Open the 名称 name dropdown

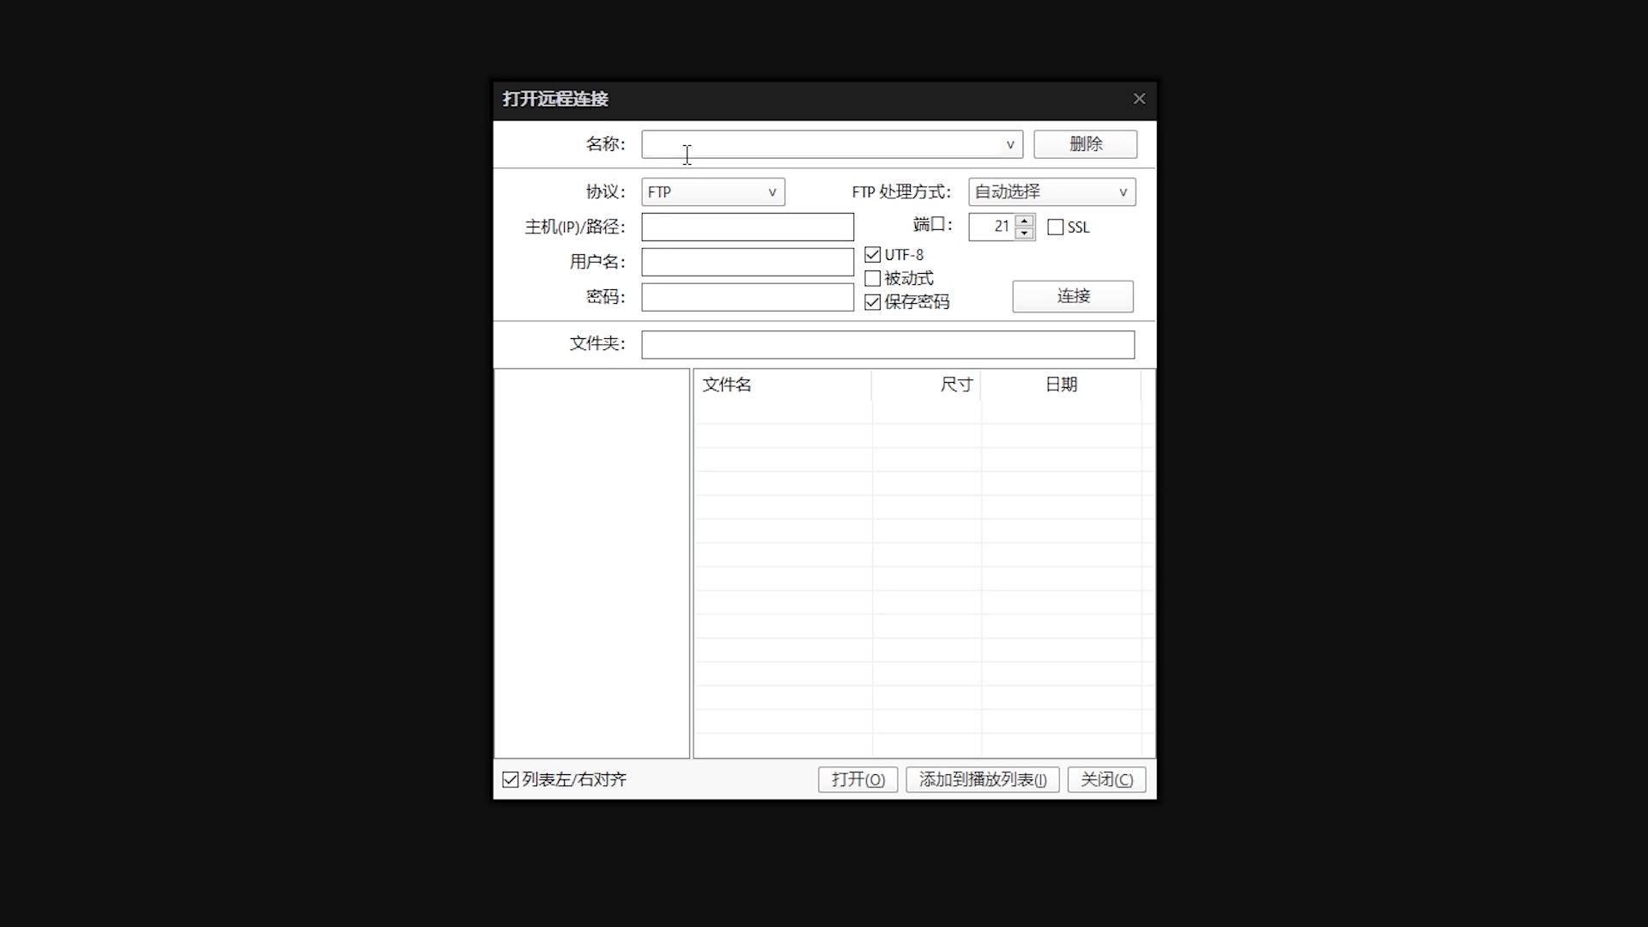click(x=1010, y=144)
